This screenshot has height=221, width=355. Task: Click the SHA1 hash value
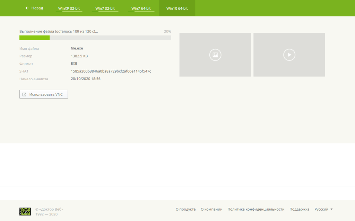[x=111, y=71]
